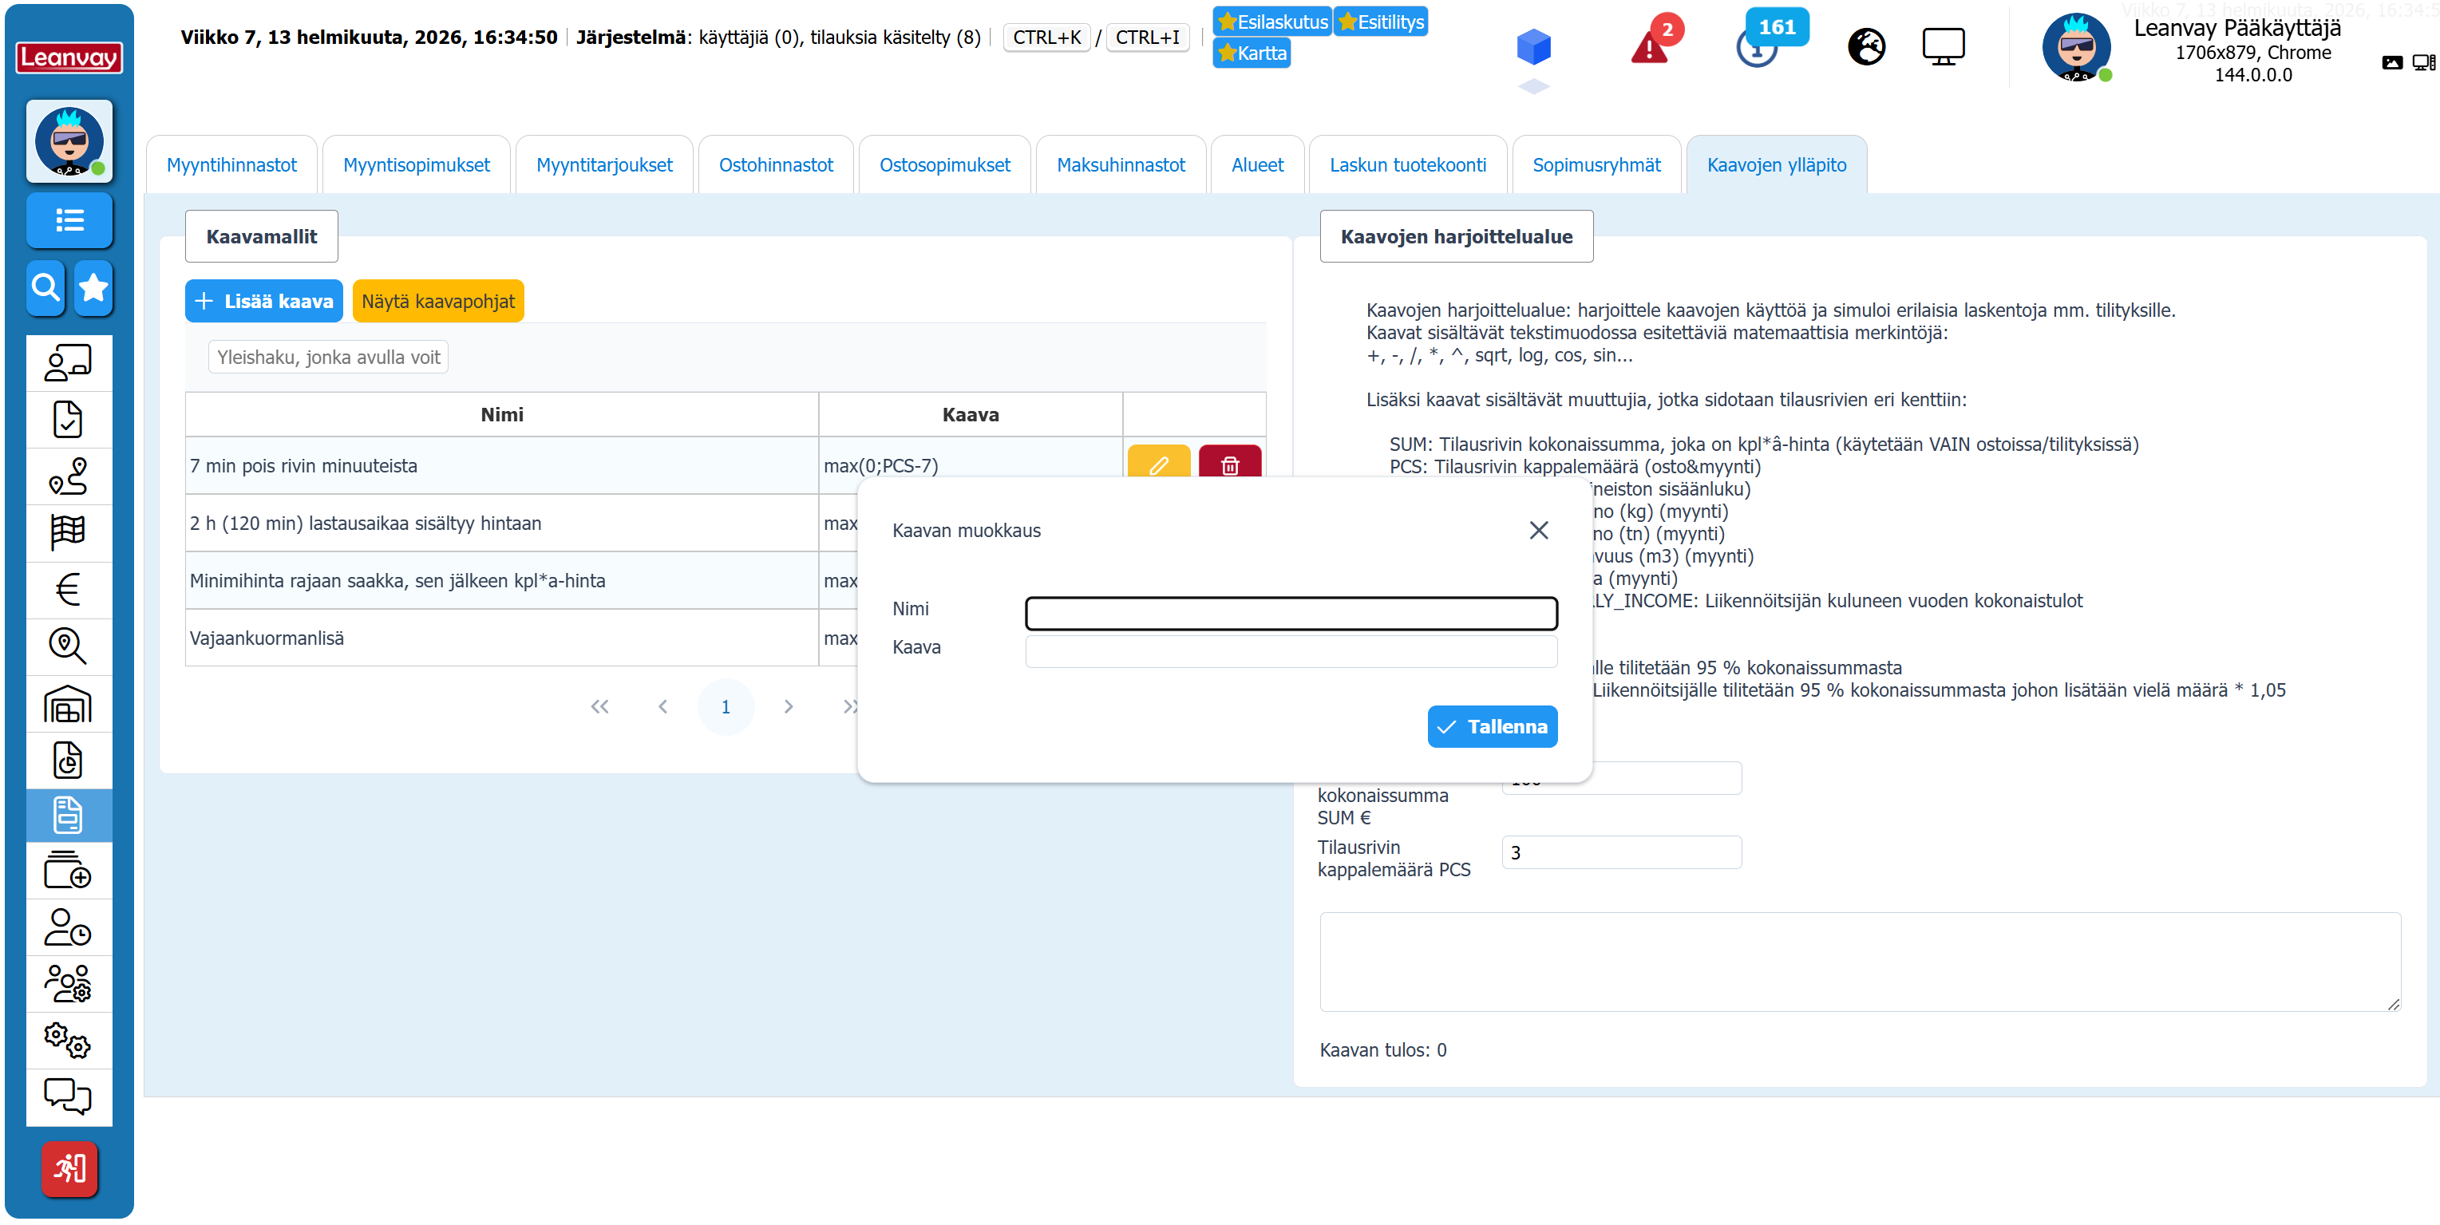
Task: Click the Kaava input field in dialog
Action: pyautogui.click(x=1290, y=651)
